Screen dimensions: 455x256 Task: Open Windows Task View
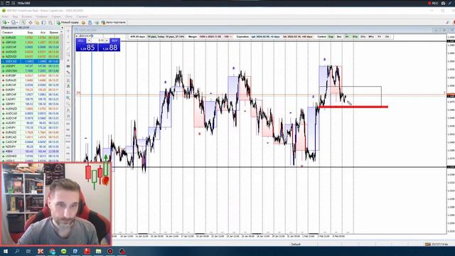coord(28,251)
